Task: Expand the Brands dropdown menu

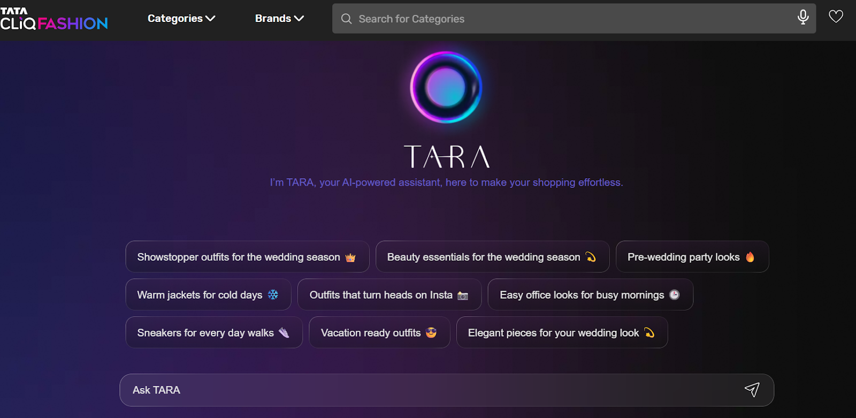Action: tap(279, 19)
